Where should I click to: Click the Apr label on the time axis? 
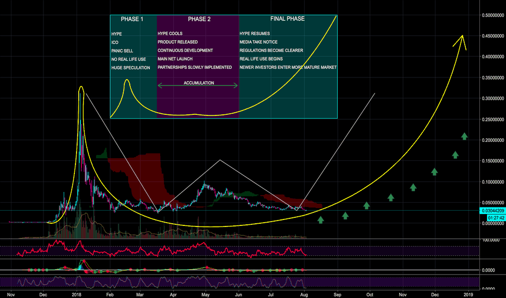click(x=173, y=294)
